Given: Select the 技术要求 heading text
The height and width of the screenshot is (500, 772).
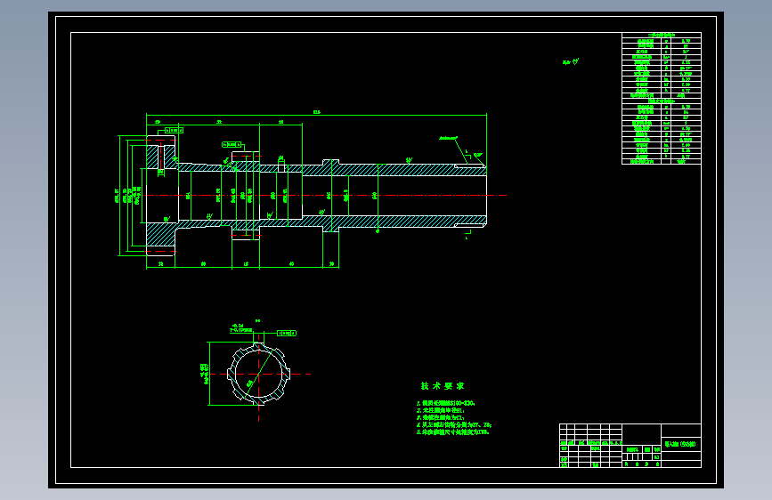Looking at the screenshot, I should coord(443,386).
